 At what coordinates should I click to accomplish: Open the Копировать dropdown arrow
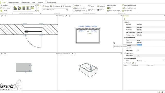point(11,8)
